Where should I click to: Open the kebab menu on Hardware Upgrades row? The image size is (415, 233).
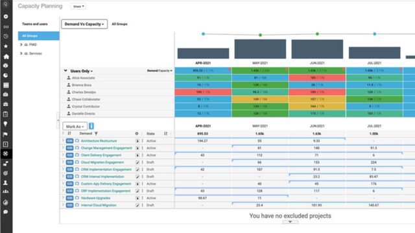click(143, 198)
